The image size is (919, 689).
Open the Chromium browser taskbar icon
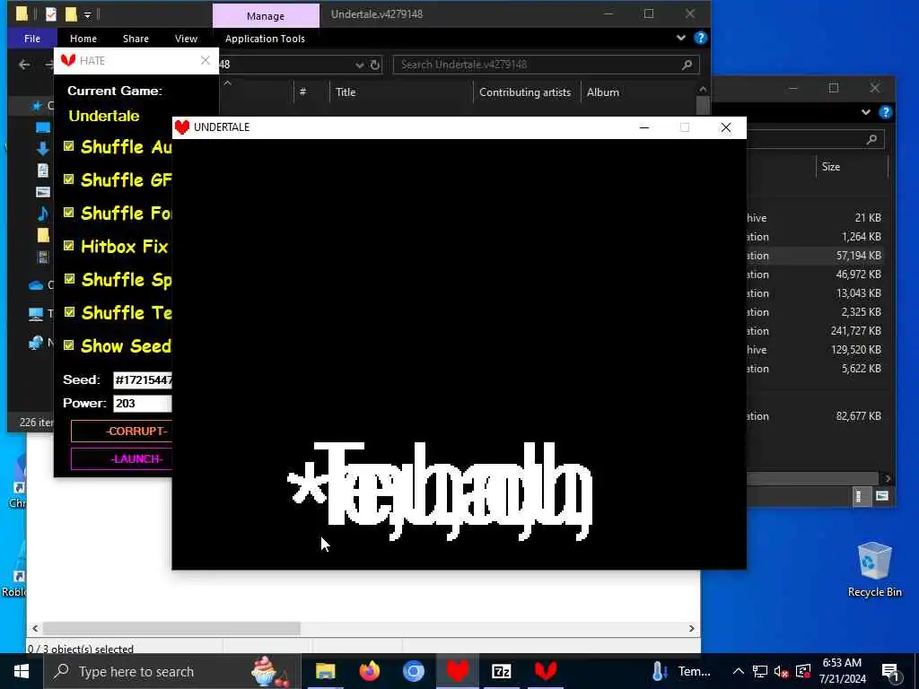(413, 671)
